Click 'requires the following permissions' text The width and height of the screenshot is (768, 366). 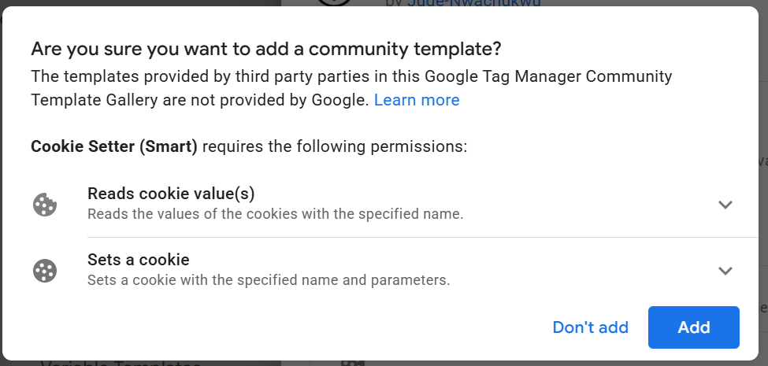point(335,146)
